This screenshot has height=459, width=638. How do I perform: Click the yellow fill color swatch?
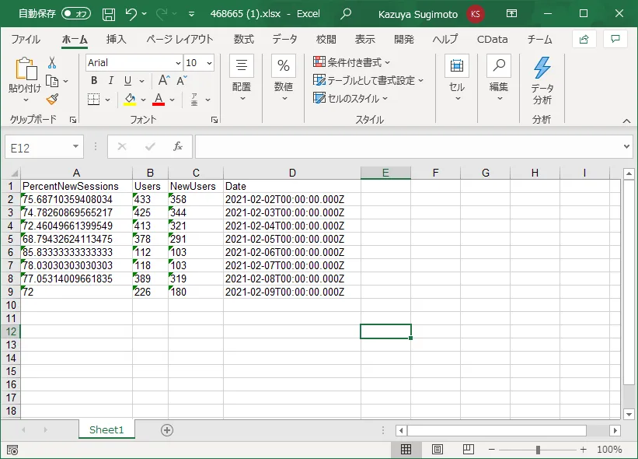(130, 100)
